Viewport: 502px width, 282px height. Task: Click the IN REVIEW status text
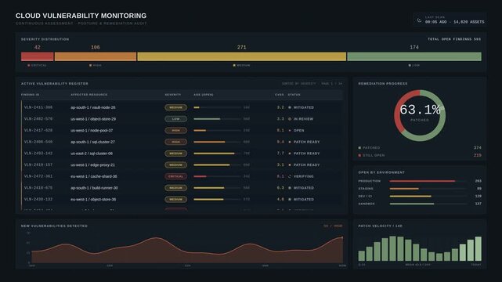[x=303, y=119]
